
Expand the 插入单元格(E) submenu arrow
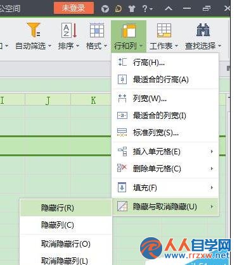[x=212, y=151]
